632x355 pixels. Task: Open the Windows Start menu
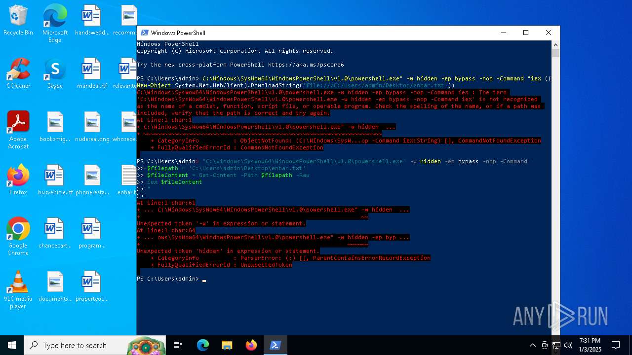12,345
